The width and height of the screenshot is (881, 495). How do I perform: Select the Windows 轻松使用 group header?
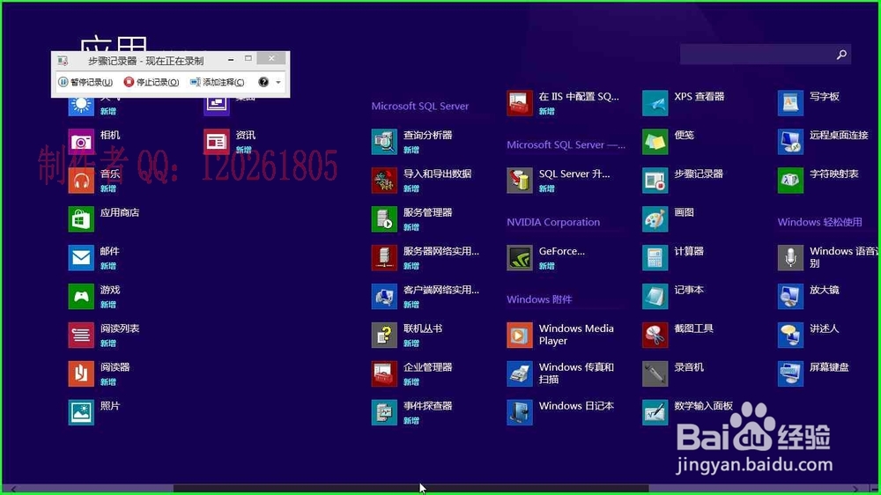click(819, 222)
